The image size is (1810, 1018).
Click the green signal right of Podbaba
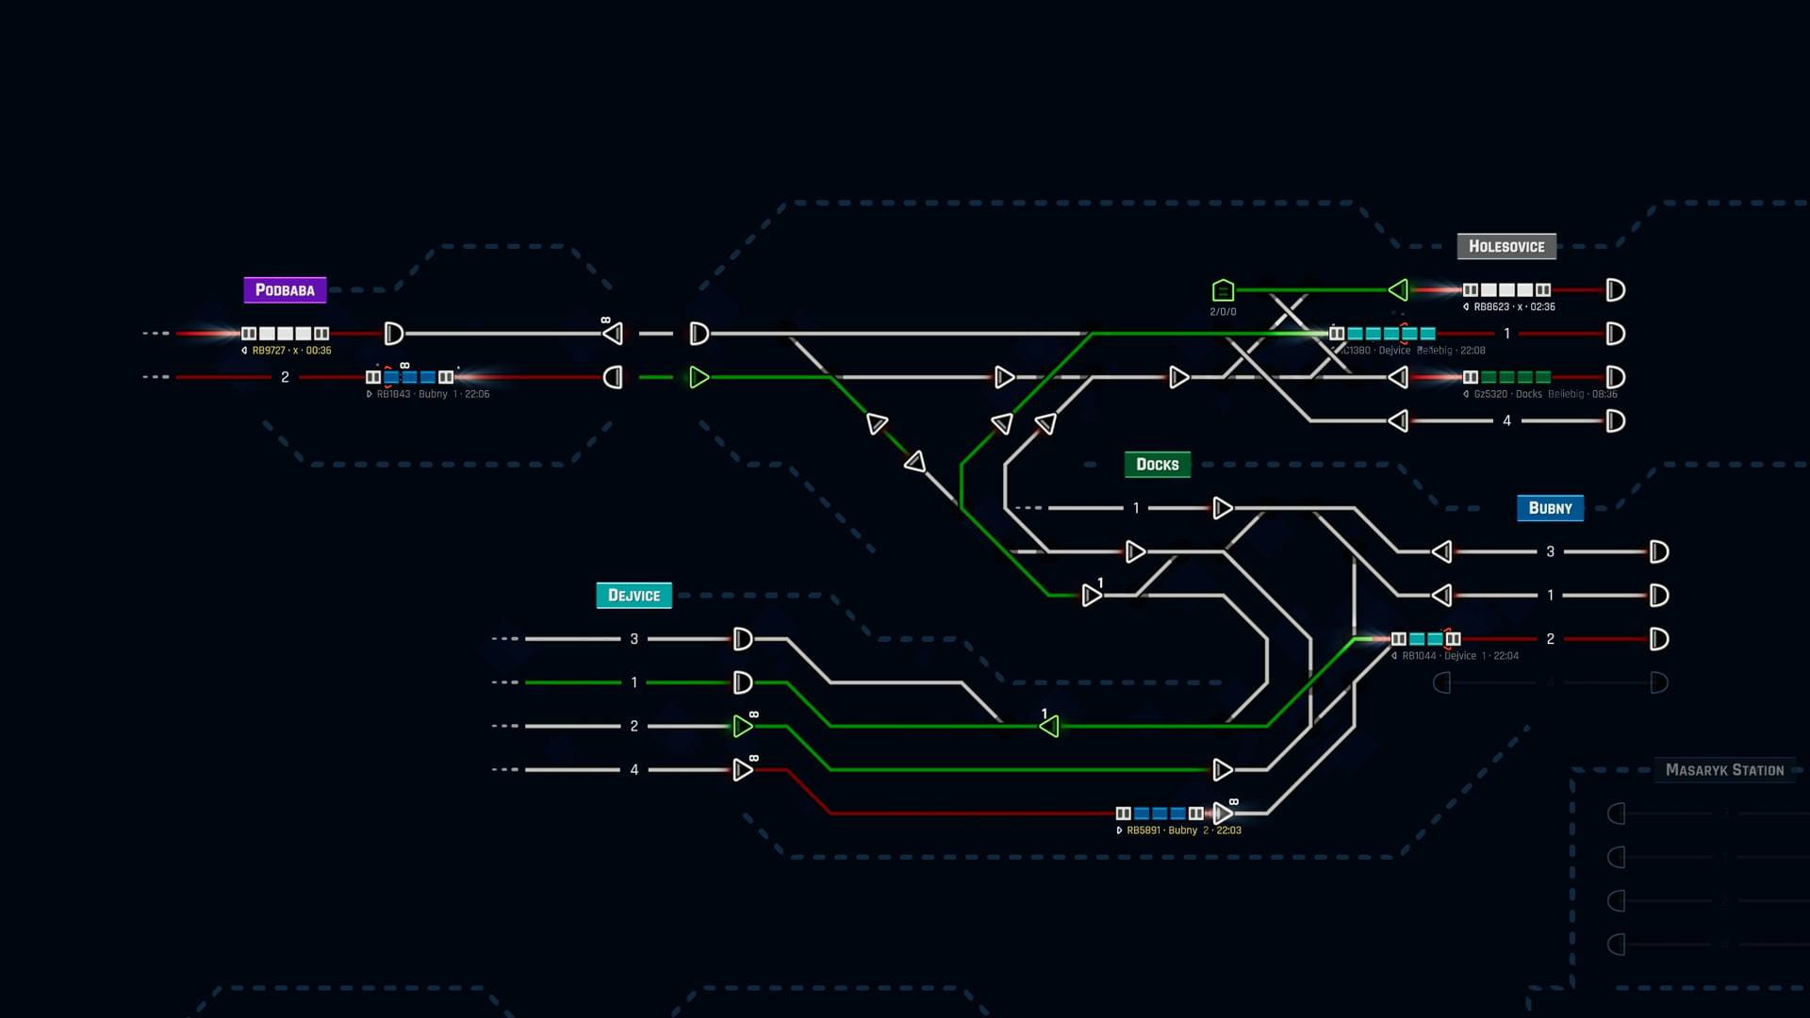pyautogui.click(x=699, y=377)
